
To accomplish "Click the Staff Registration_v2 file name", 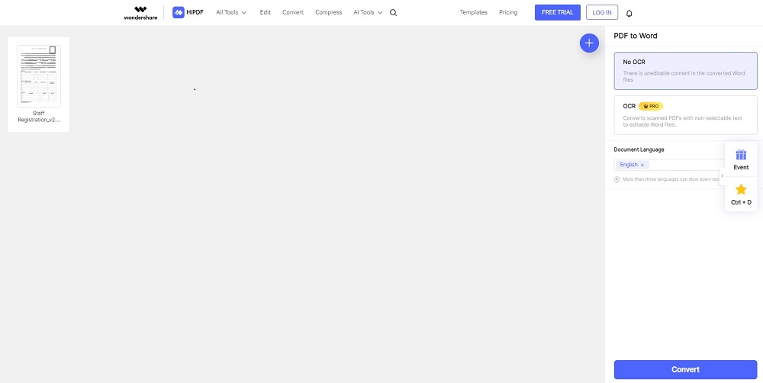I will pyautogui.click(x=39, y=116).
